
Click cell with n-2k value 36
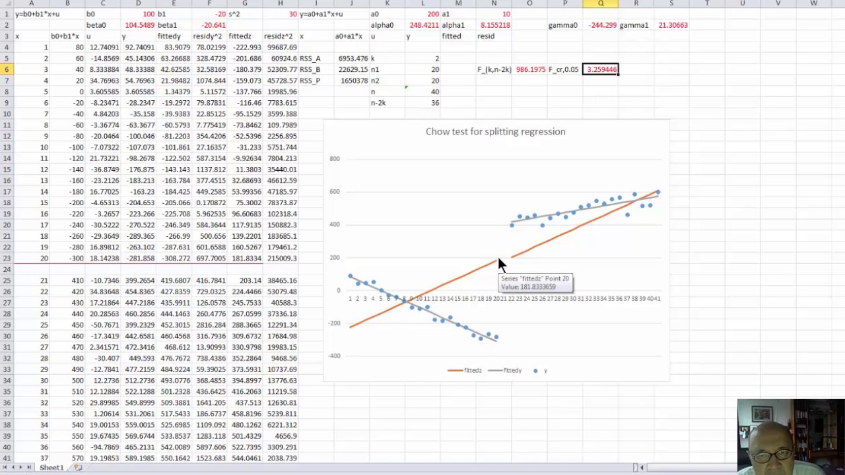coord(423,103)
